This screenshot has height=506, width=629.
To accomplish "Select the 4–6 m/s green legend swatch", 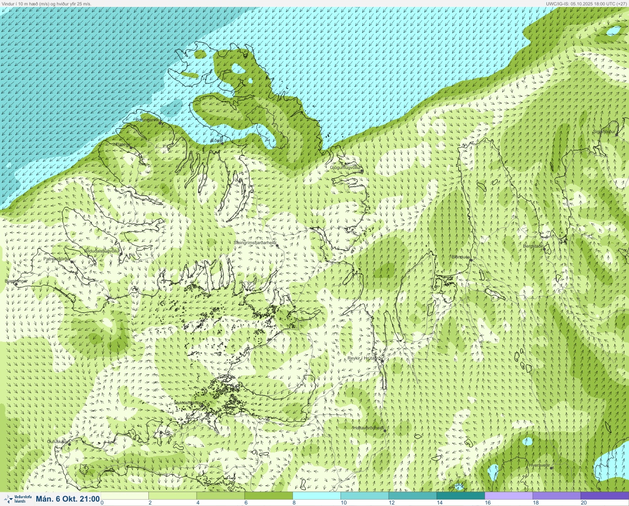I will 221,496.
